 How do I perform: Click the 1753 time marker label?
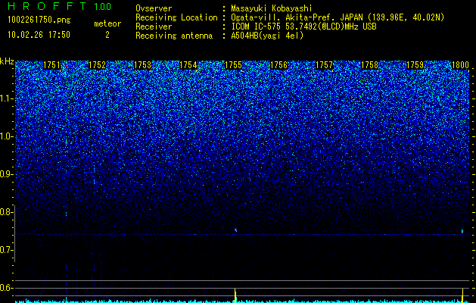(x=142, y=65)
